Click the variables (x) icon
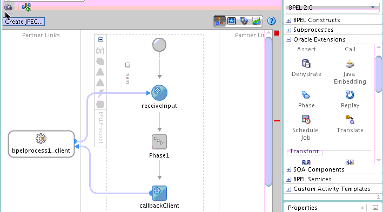The height and width of the screenshot is (212, 383). click(100, 51)
